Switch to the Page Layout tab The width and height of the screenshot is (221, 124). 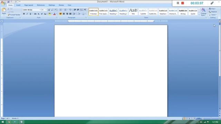29,5
